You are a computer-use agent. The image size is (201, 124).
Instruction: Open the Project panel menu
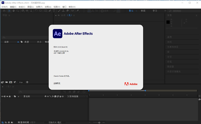(9, 15)
